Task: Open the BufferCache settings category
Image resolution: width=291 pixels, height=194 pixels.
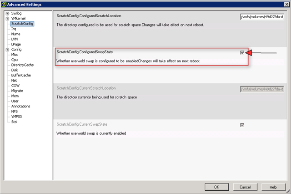Action: [21, 75]
